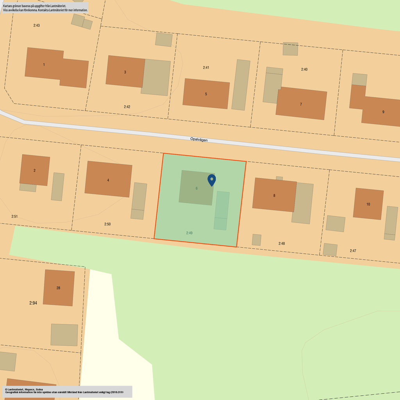Click building number 9
The image size is (400, 400).
click(x=383, y=112)
